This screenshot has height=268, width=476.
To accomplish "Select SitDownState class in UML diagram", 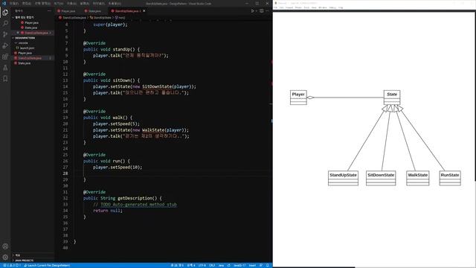I will [x=381, y=178].
